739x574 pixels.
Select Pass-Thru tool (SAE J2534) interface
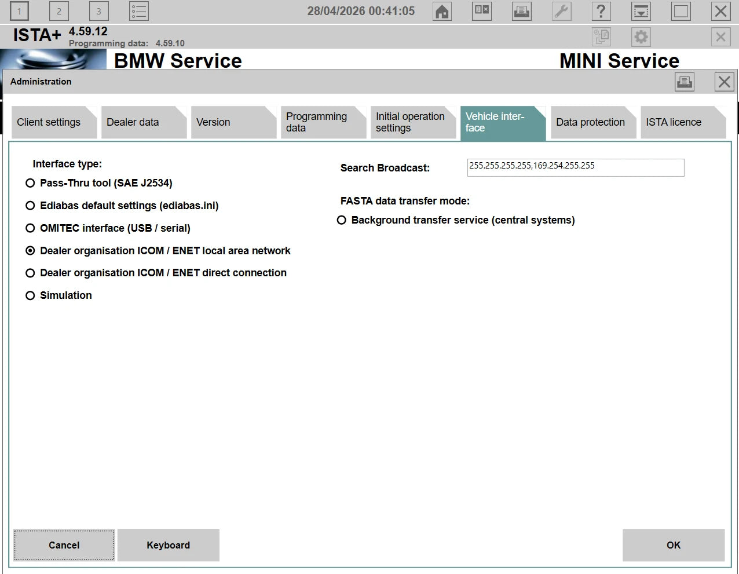pos(99,183)
